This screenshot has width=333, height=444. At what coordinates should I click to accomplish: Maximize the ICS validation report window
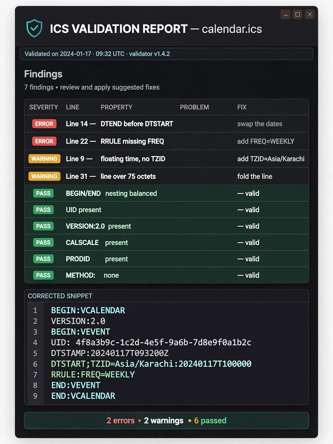(x=297, y=14)
